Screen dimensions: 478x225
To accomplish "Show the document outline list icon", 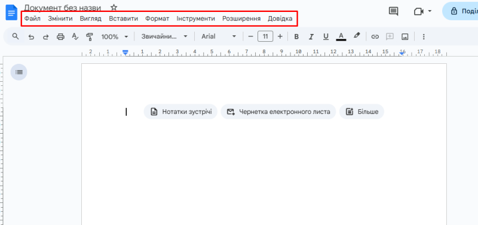I will tap(19, 72).
